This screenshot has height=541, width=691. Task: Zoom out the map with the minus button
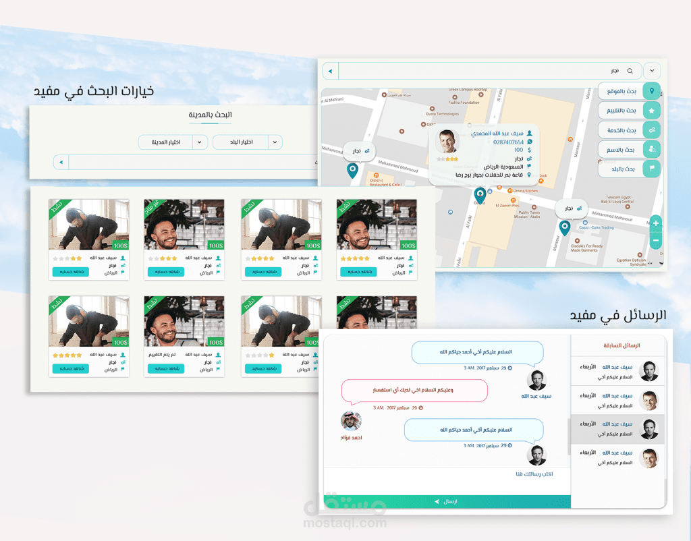(x=656, y=241)
